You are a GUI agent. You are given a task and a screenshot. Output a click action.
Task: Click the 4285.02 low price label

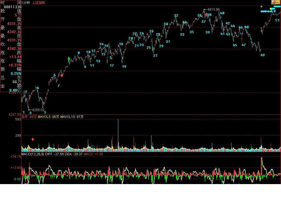pos(38,110)
